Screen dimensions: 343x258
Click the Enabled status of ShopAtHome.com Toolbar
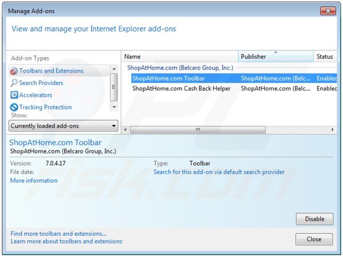tap(327, 78)
